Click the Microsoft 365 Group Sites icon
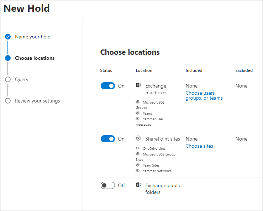The image size is (263, 211). [x=137, y=154]
